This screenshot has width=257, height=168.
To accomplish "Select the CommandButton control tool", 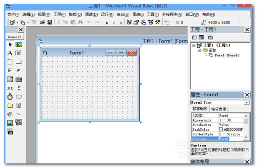I will coord(19,62).
